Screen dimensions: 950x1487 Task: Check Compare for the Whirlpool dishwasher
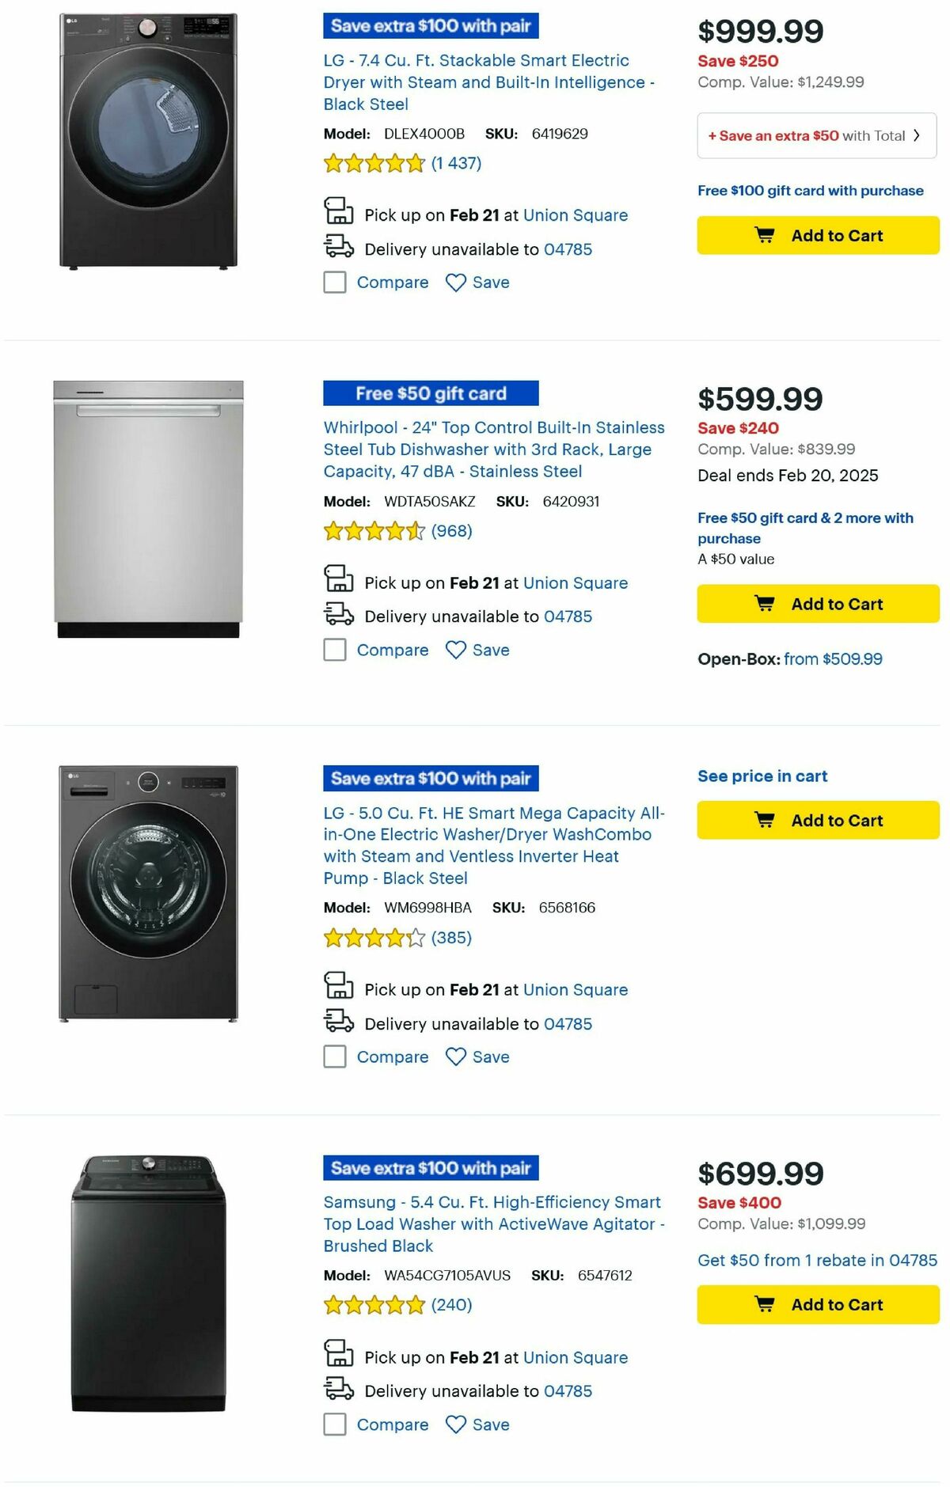click(333, 649)
